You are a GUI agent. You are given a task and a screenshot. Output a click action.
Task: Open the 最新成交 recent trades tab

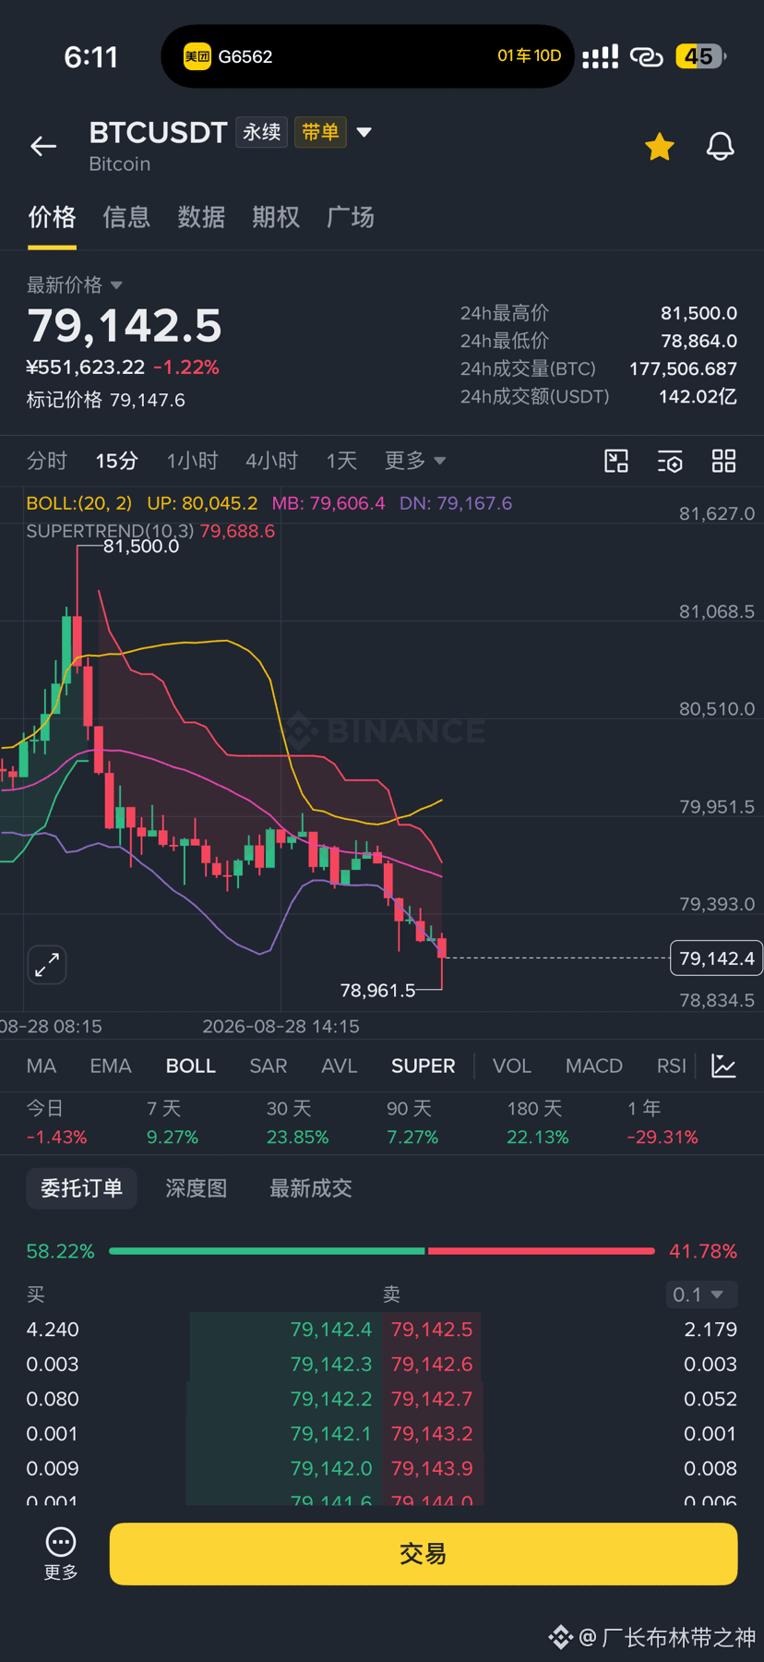click(311, 1188)
